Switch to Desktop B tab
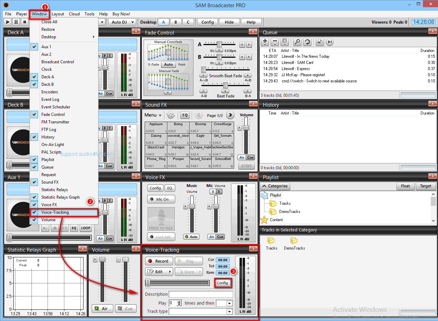Screen dimensions: 438x321 tap(176, 22)
